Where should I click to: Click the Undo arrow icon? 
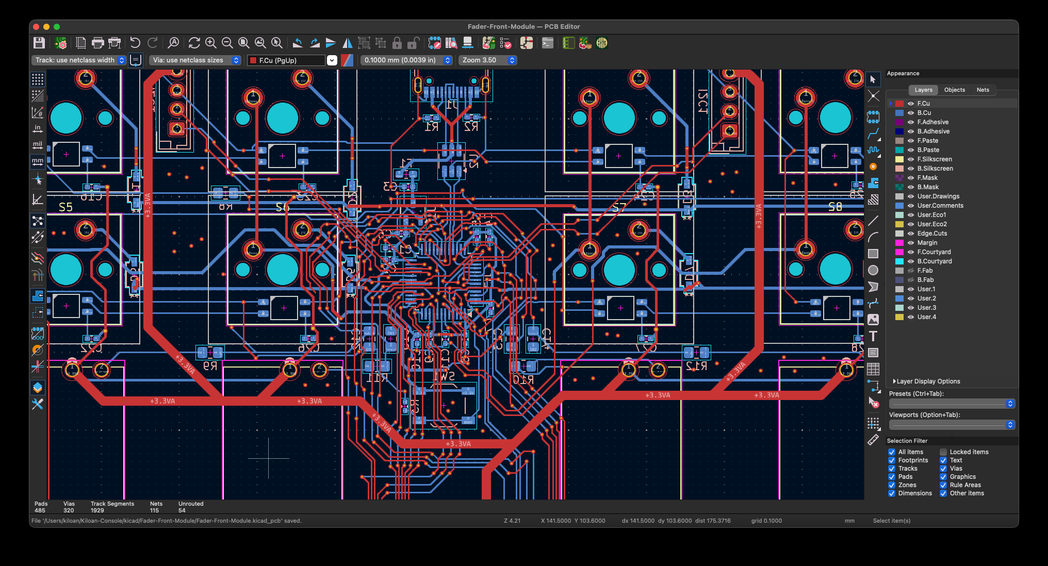tap(135, 43)
